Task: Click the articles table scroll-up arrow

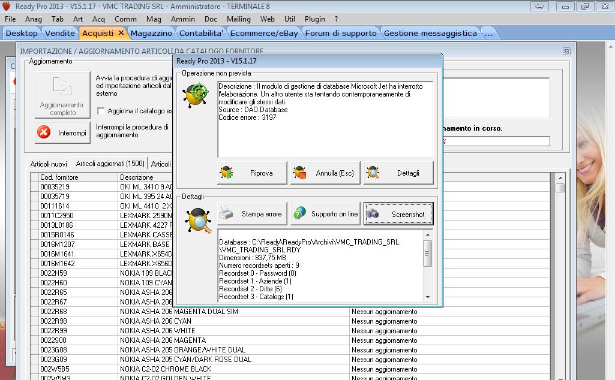Action: [560, 178]
